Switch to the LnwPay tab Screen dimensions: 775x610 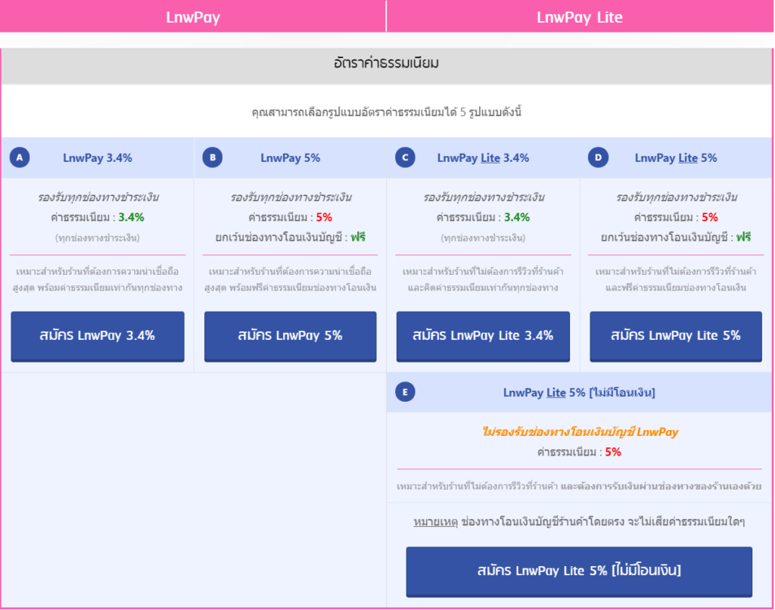(193, 17)
